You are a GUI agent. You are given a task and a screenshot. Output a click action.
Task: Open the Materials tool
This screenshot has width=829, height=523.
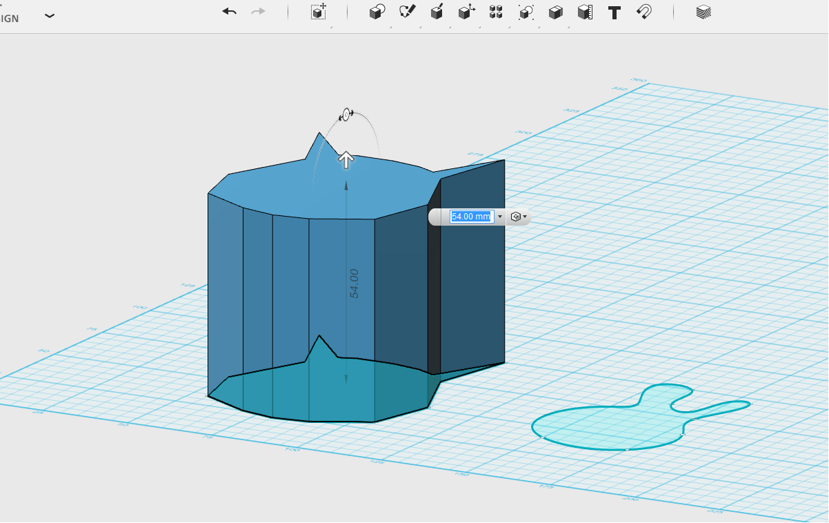703,12
